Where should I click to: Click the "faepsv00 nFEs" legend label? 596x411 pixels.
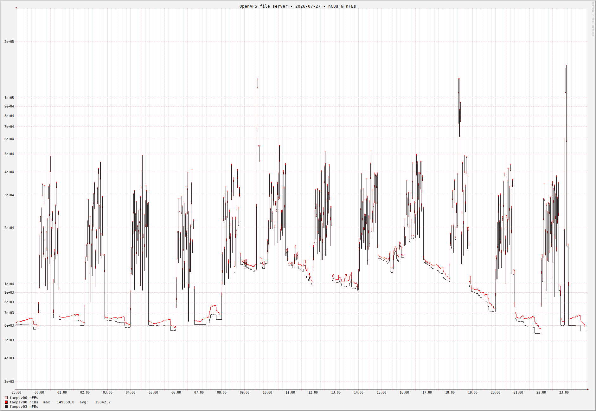24,398
